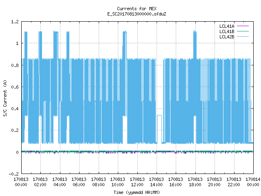This screenshot has height=196, width=261.
Task: Click the 1.1 A current spike near 18:00
Action: pos(195,45)
